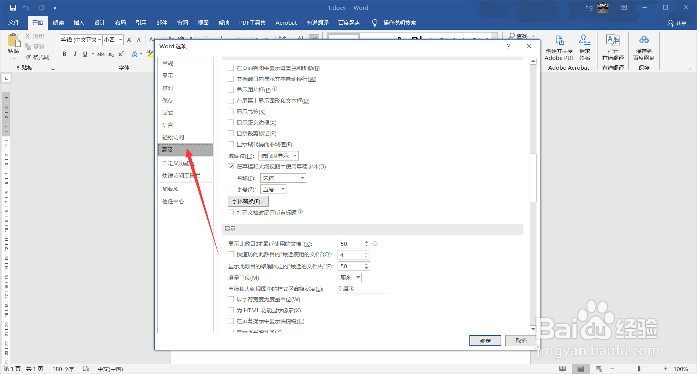The width and height of the screenshot is (697, 374).
Task: Collapse the ribbon with chevron
Action: [690, 69]
